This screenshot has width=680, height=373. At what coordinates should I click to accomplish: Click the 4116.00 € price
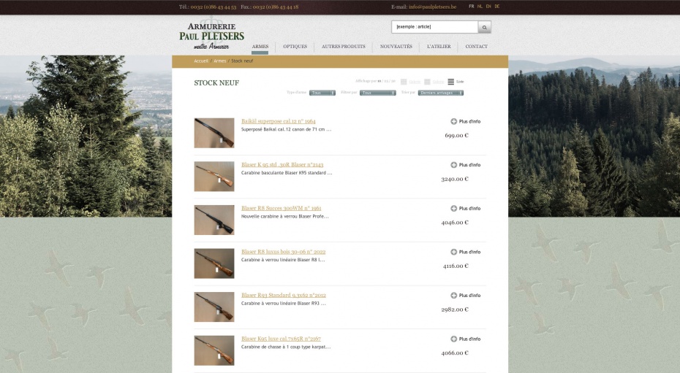(456, 266)
